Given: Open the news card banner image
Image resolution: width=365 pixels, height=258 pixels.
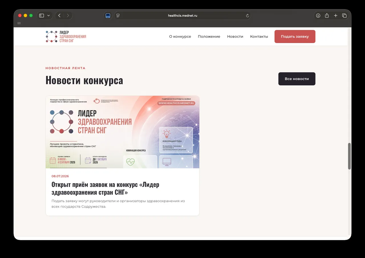Looking at the screenshot, I should coord(123,132).
